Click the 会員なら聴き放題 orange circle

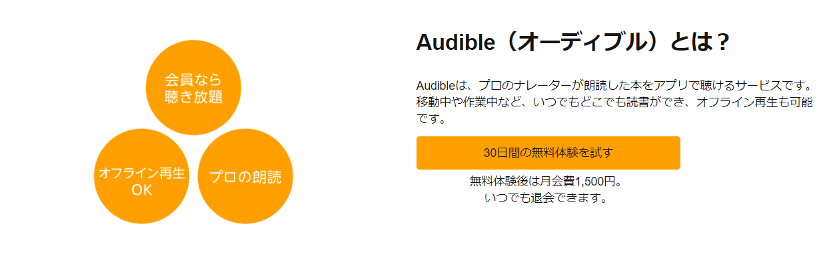(193, 88)
